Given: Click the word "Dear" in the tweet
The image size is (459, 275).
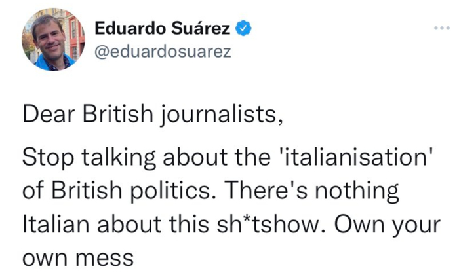Looking at the screenshot, I should pyautogui.click(x=47, y=115).
